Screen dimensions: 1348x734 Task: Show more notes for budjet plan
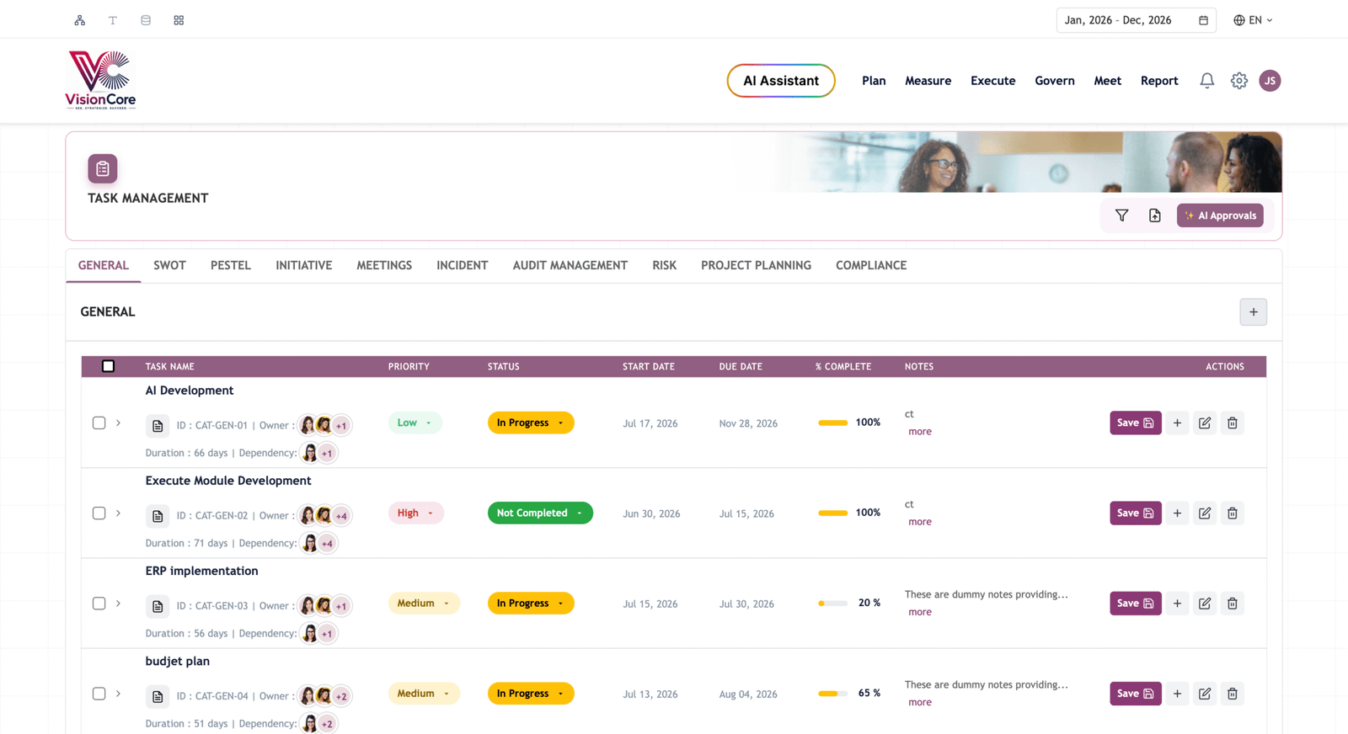[x=920, y=702]
